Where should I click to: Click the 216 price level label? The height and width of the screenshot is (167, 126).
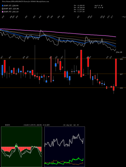(121, 88)
